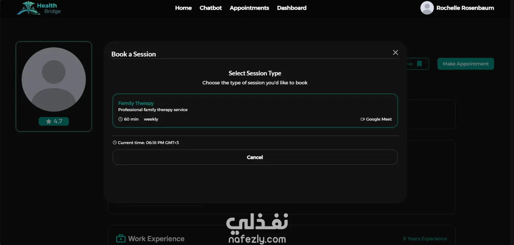The image size is (514, 245).
Task: Select the clock icon beside 60 min
Action: 120,119
